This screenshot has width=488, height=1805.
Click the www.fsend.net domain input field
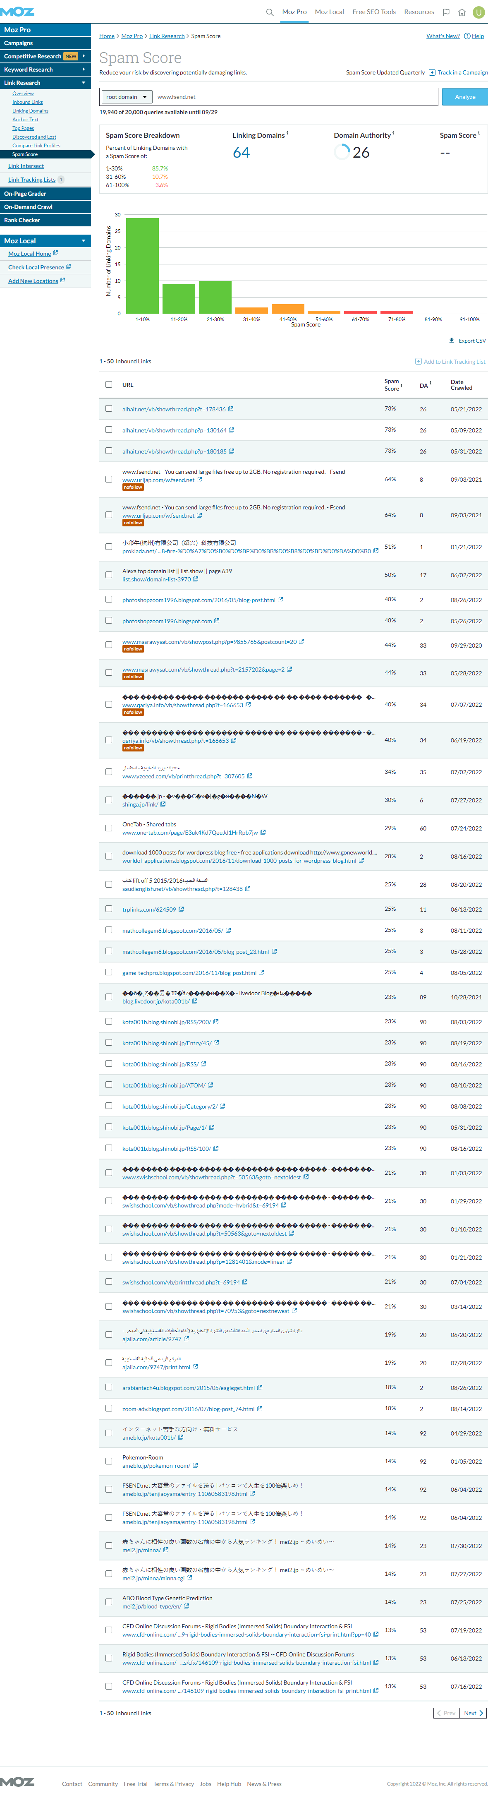click(295, 97)
